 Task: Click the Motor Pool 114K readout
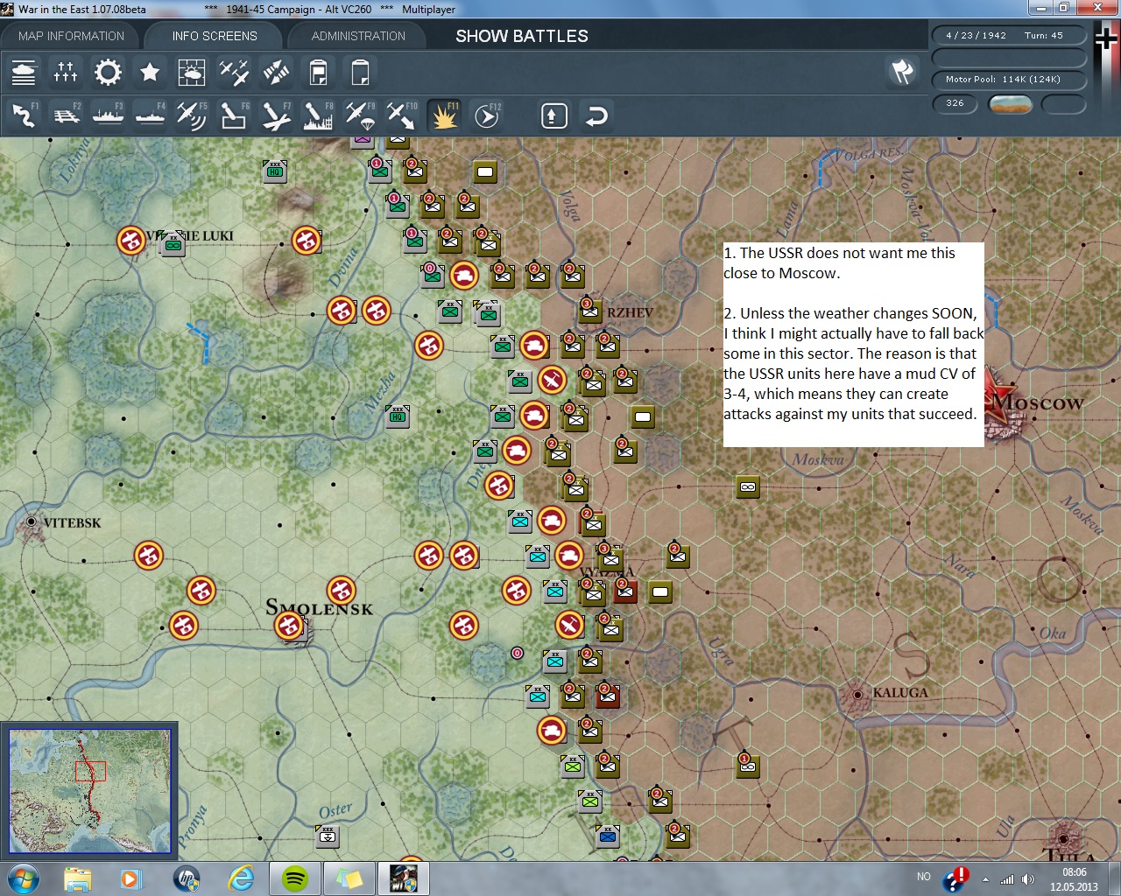pyautogui.click(x=1009, y=80)
